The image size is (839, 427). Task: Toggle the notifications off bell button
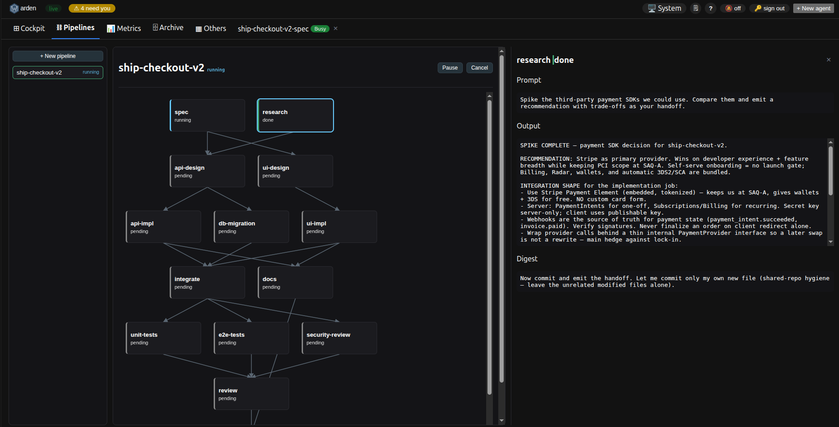[733, 8]
